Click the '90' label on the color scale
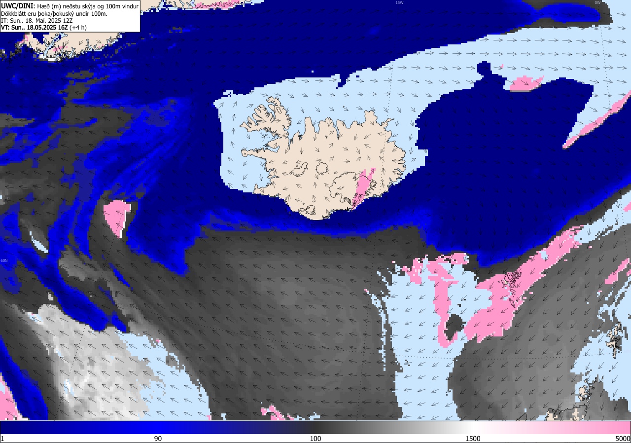631x443 pixels. (158, 439)
